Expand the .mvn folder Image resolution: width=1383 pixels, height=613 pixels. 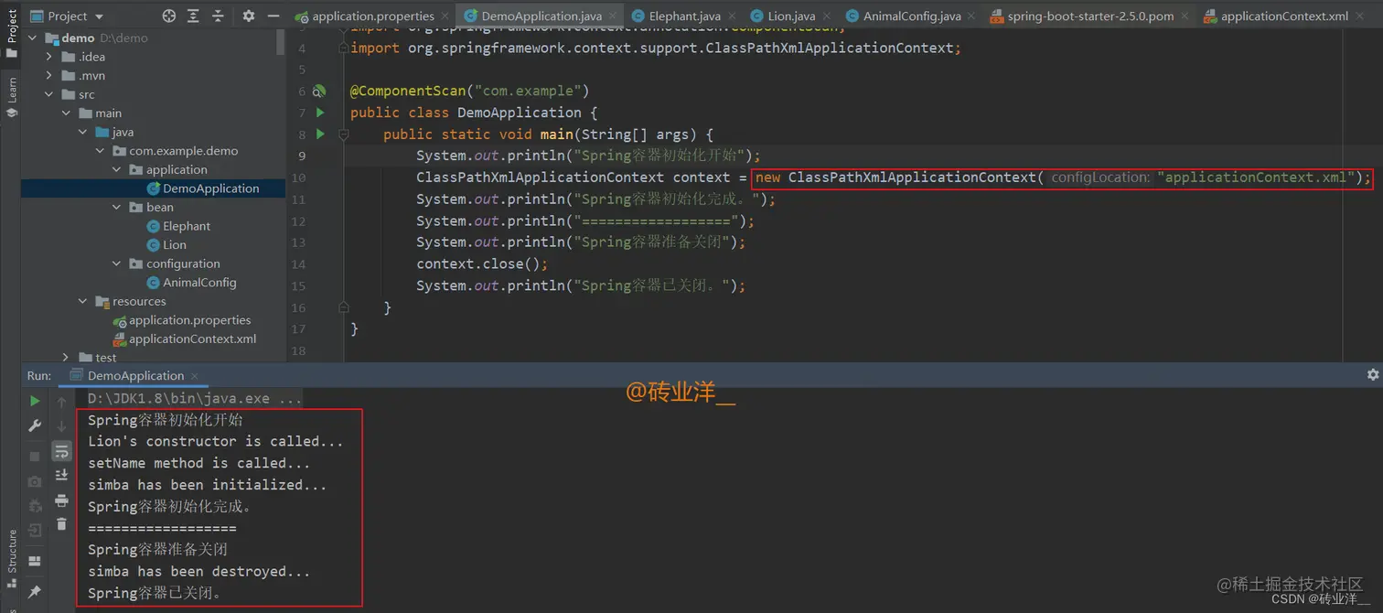(50, 76)
